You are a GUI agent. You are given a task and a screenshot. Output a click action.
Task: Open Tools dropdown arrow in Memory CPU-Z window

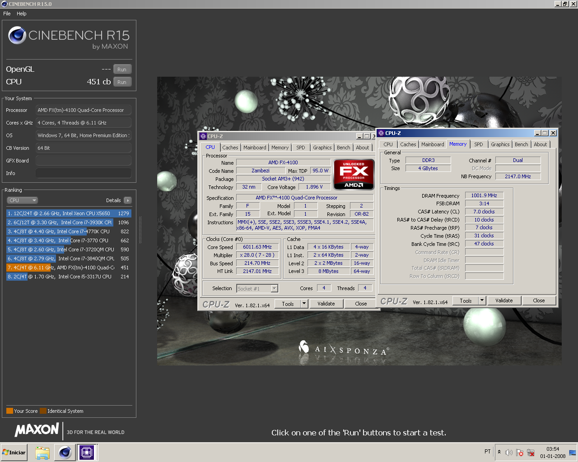(482, 300)
